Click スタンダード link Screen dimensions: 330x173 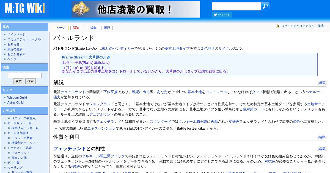[x=160, y=122]
